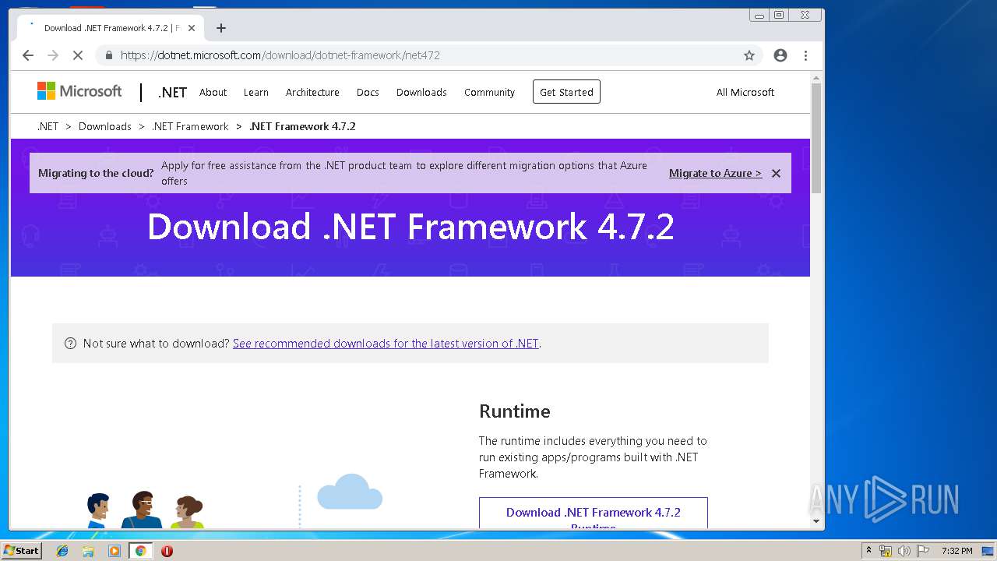Launch Windows Media Player from taskbar

(114, 551)
